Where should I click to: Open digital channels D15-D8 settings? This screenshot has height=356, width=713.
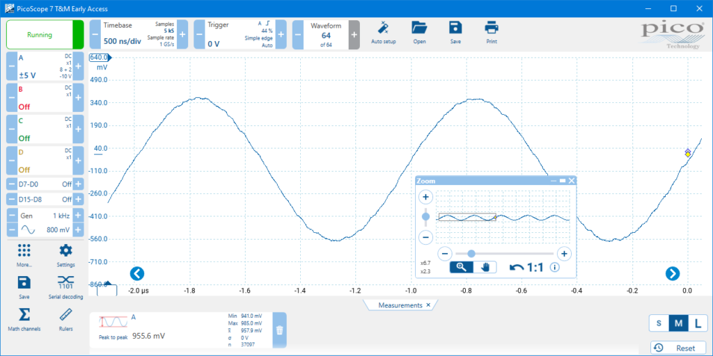point(45,200)
